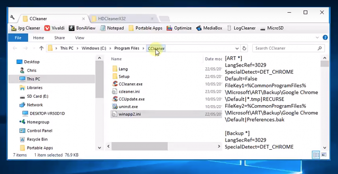
Task: Launch Vivaldi from bookmark bar
Action: [x=55, y=28]
